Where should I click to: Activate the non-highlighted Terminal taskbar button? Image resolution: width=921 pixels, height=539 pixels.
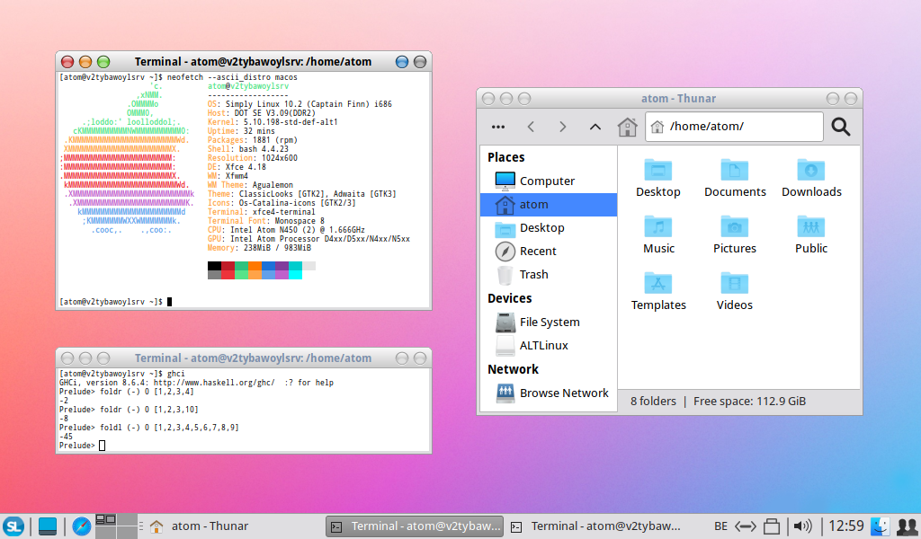596,526
